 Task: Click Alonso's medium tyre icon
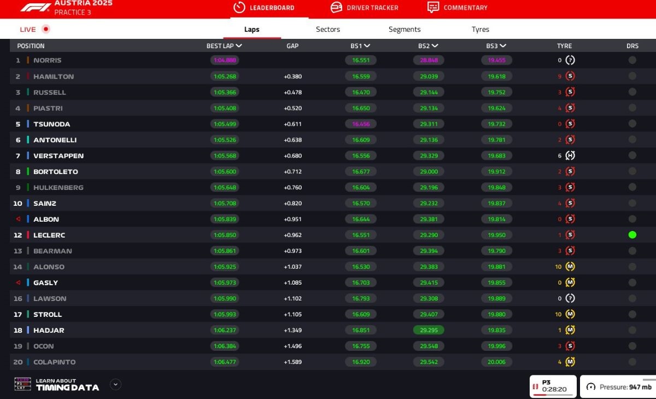pos(570,267)
